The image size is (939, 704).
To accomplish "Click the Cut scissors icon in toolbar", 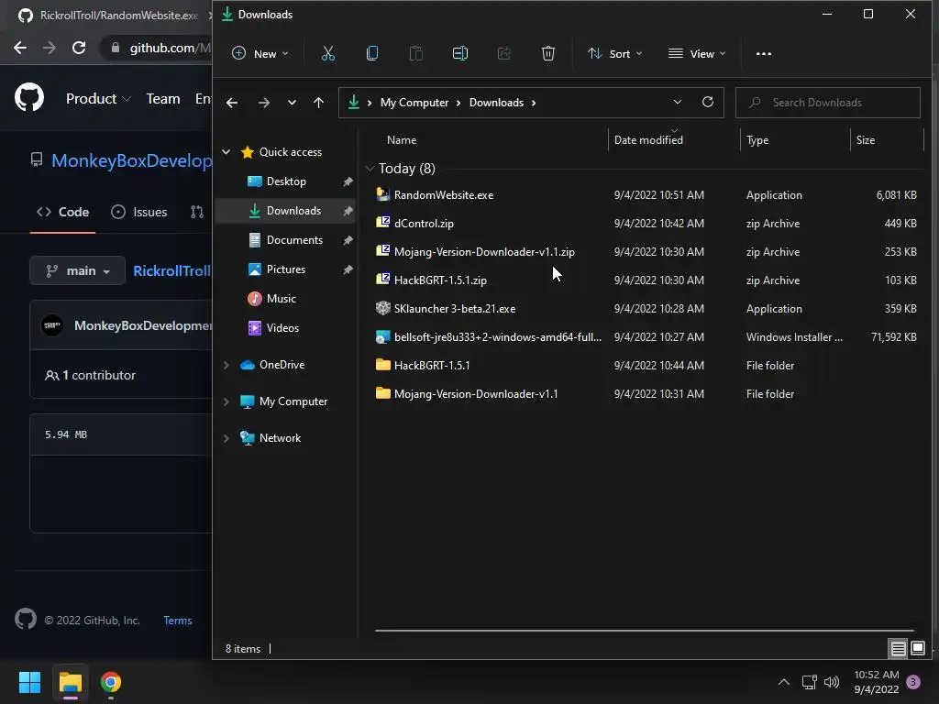I will [x=327, y=54].
